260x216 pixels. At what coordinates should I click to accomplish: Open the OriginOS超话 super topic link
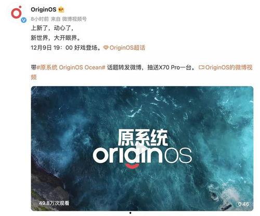127,47
